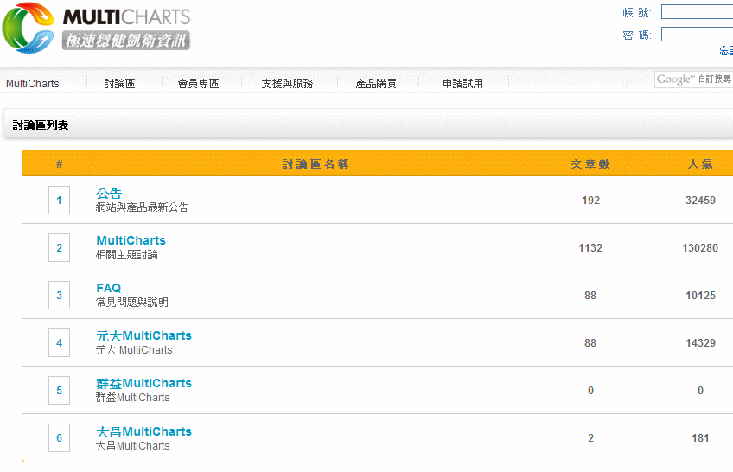733x472 pixels.
Task: Open the FAQ forum link
Action: click(x=108, y=289)
